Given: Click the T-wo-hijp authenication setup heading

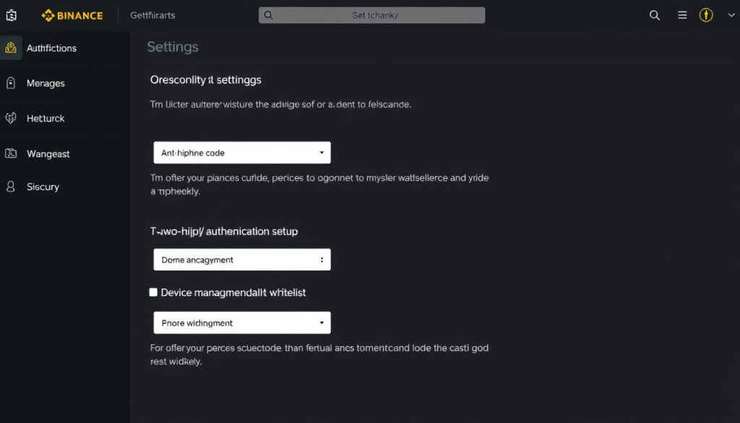Looking at the screenshot, I should pyautogui.click(x=224, y=231).
